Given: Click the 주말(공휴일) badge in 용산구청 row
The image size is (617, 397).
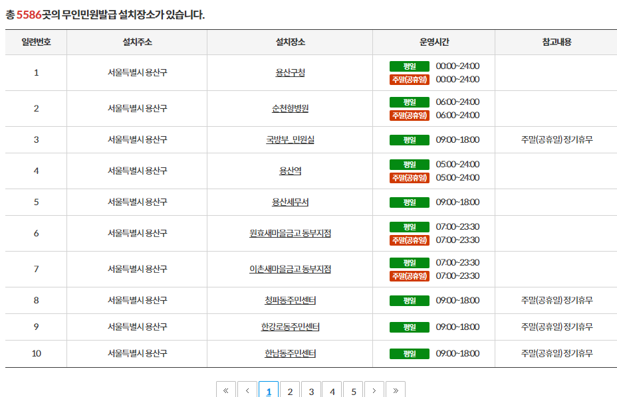Looking at the screenshot, I should coord(410,80).
